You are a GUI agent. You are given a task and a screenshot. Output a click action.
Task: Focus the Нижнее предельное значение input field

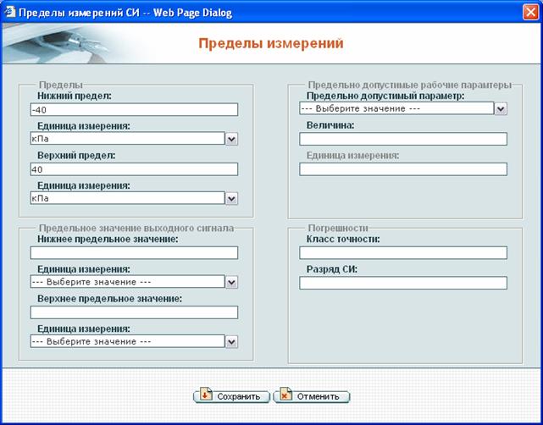pos(134,252)
